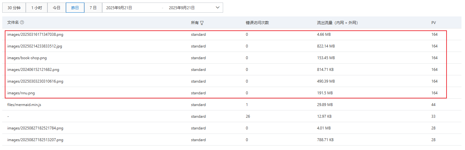Expand the date range dropdown arrow

coord(218,8)
